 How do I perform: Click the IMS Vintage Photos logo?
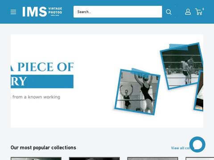pos(42,12)
